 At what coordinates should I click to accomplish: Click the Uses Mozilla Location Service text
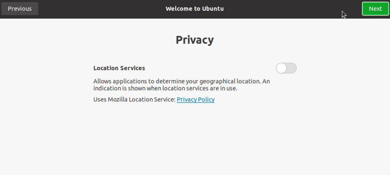pyautogui.click(x=134, y=99)
